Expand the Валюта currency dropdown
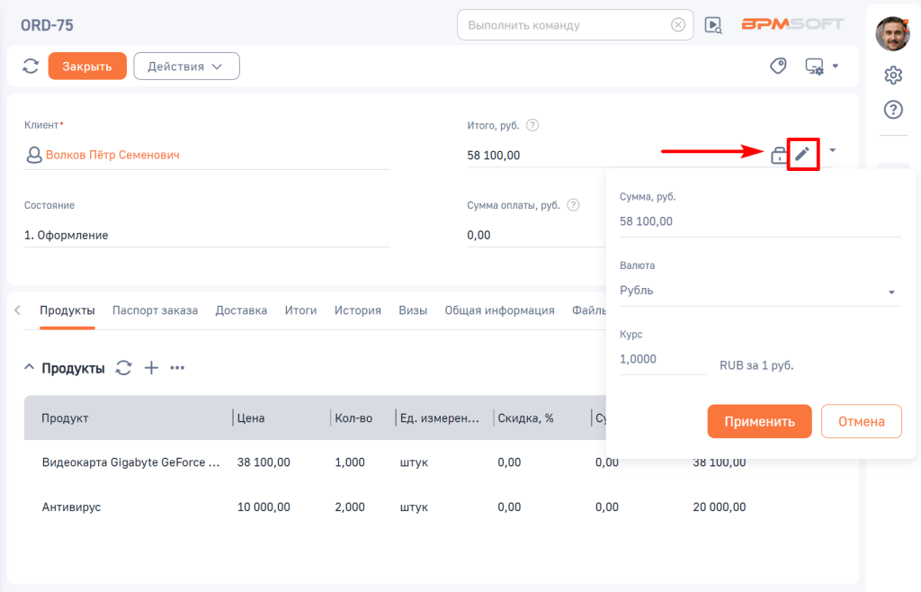Screen dimensions: 921x592 pos(891,292)
